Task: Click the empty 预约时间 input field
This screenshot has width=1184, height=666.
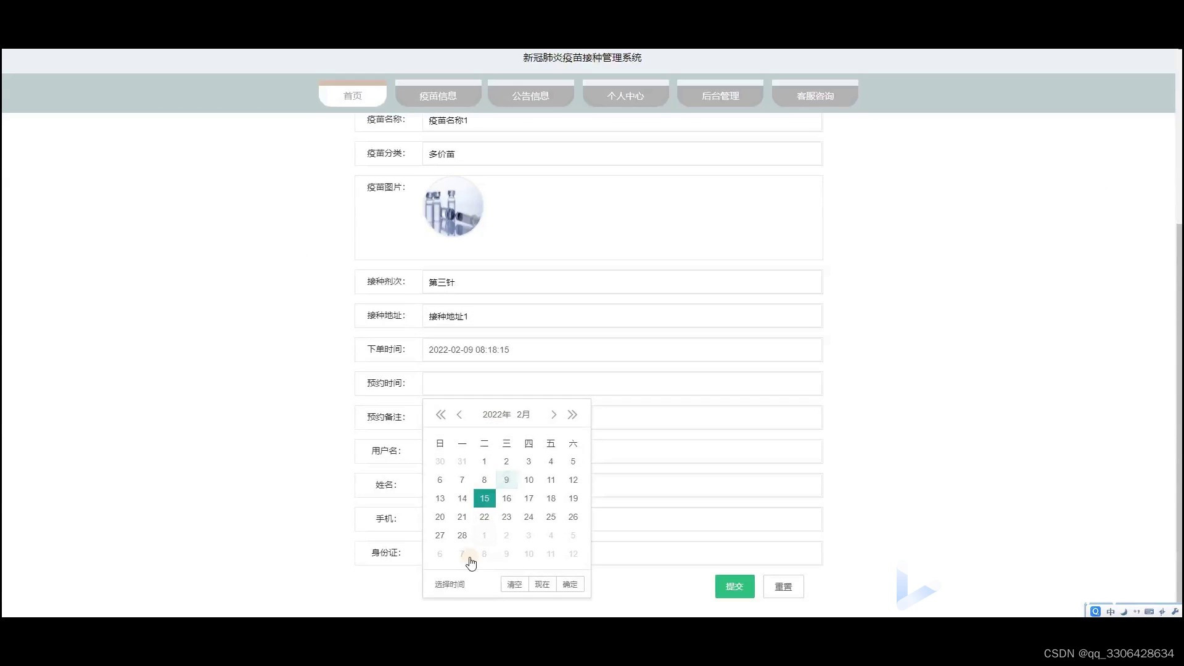Action: 622,384
